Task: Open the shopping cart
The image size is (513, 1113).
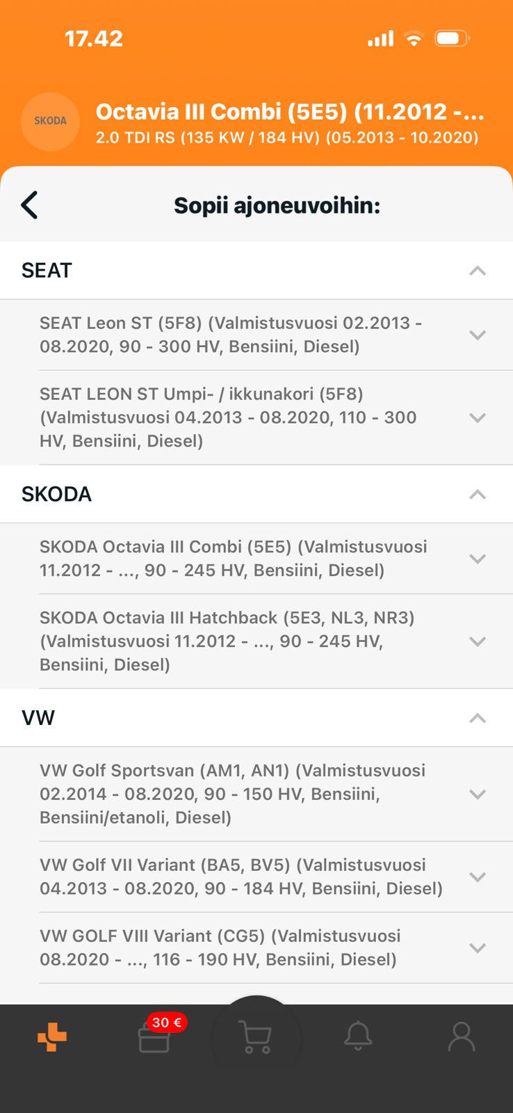Action: (255, 1037)
